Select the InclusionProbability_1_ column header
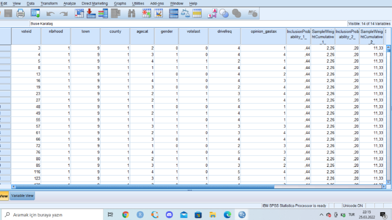 pyautogui.click(x=298, y=36)
